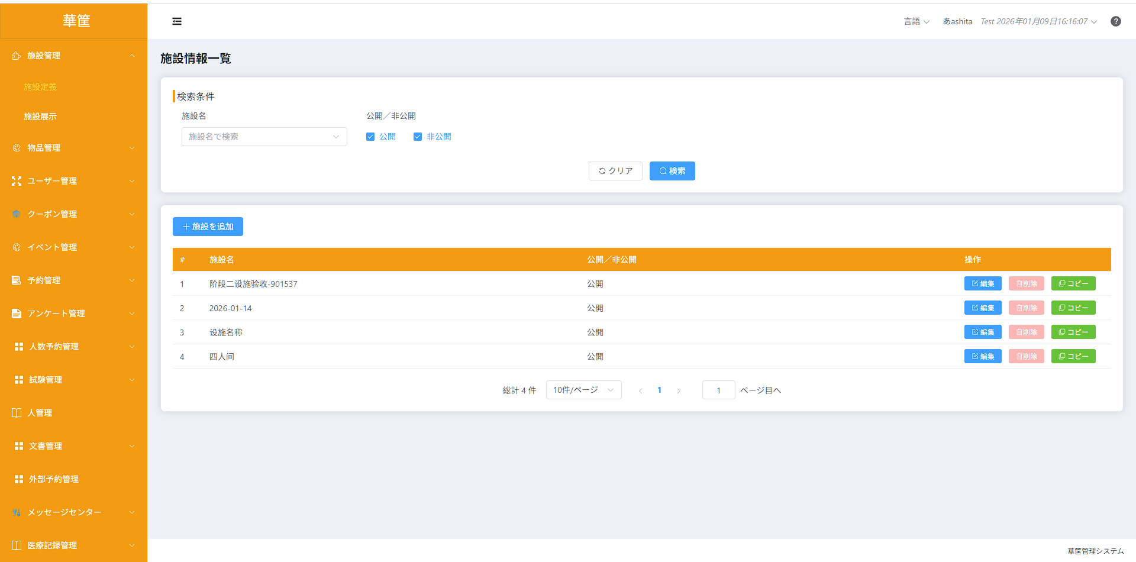Click the 人管理 book icon
1136x562 pixels.
coord(17,413)
